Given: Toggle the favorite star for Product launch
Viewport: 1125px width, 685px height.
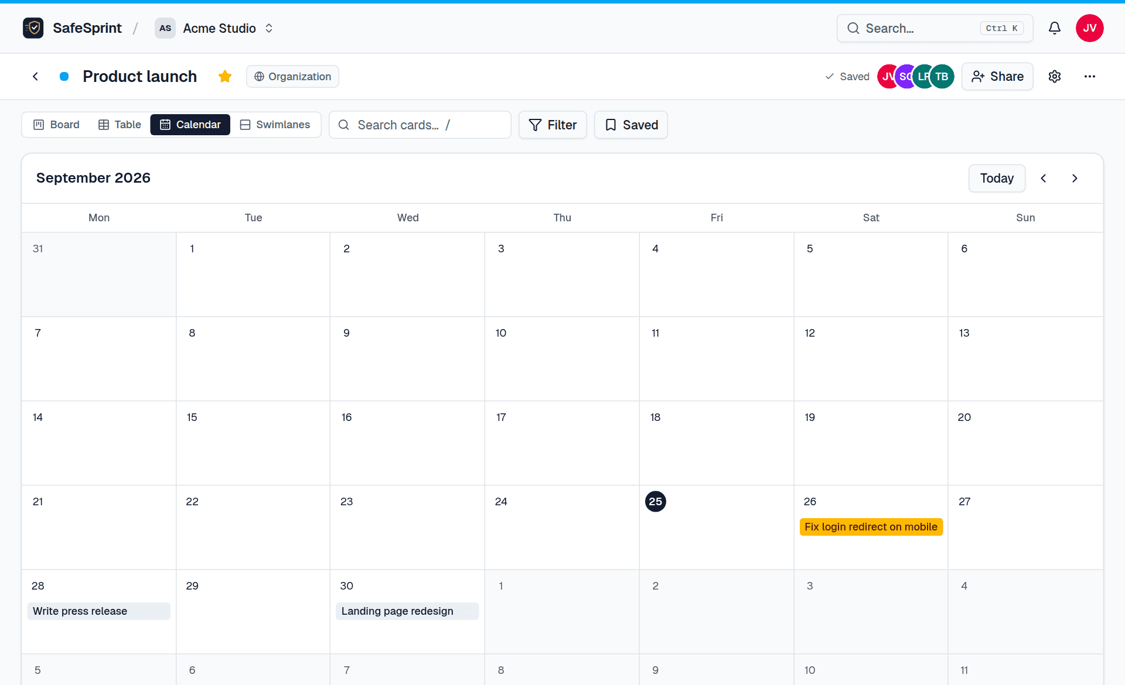Looking at the screenshot, I should pyautogui.click(x=225, y=77).
